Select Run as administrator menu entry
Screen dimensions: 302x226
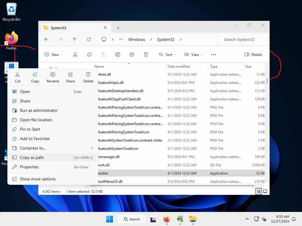[x=52, y=111]
